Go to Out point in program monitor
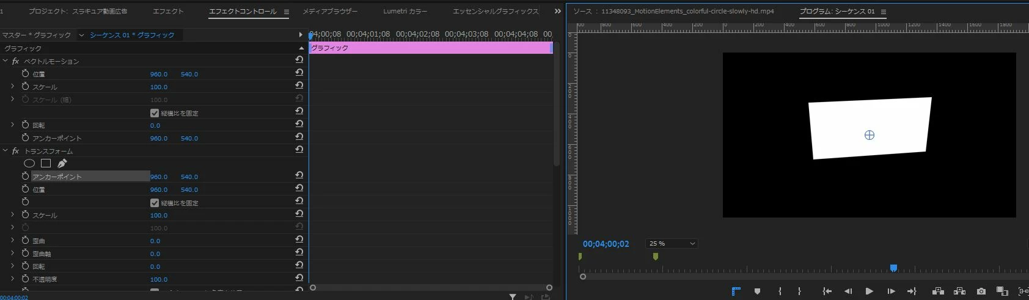This screenshot has width=1029, height=300. click(x=912, y=291)
